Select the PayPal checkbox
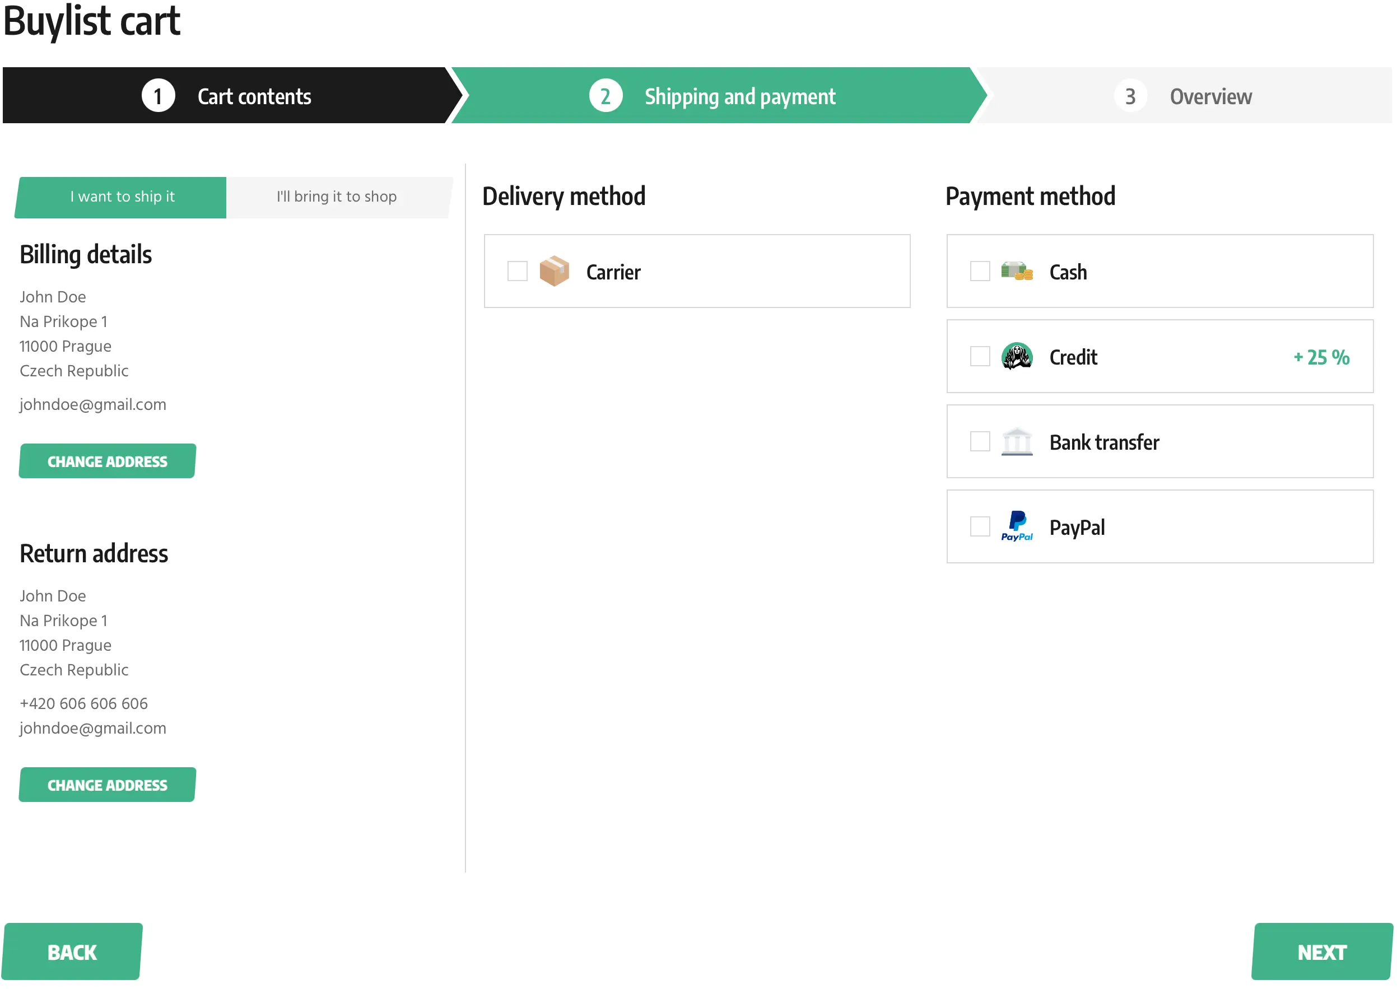This screenshot has width=1397, height=989. click(x=980, y=527)
